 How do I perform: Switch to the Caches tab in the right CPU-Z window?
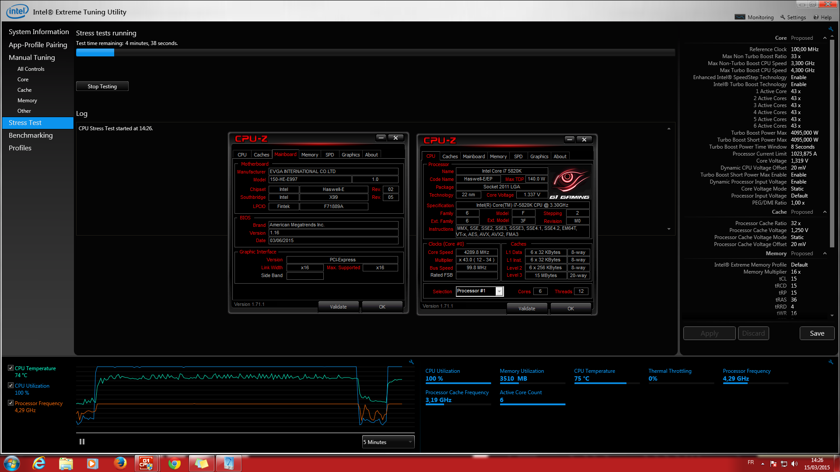pyautogui.click(x=450, y=156)
